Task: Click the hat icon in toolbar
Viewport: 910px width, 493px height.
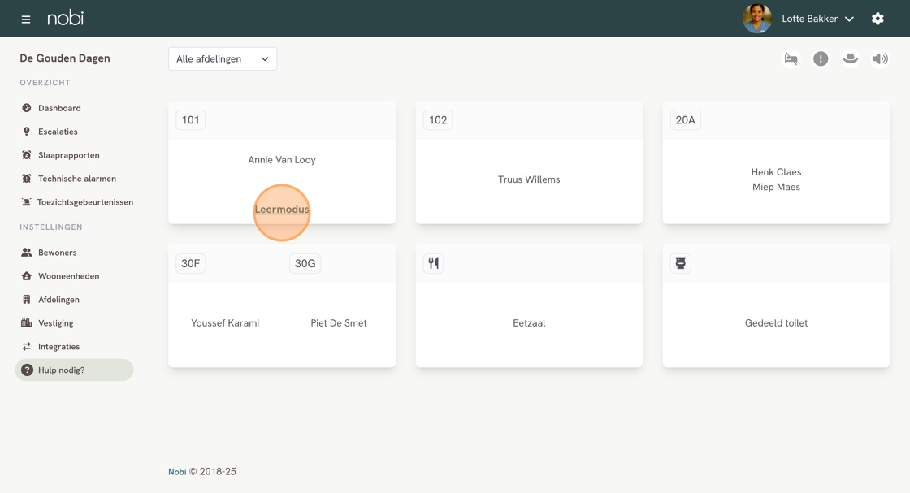Action: pos(850,58)
